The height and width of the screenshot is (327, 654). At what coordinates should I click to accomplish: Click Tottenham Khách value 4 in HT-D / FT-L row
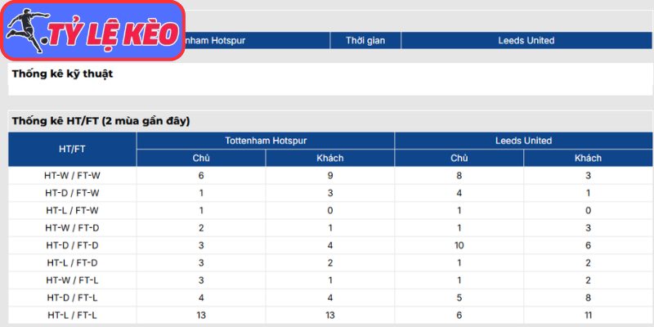(330, 298)
